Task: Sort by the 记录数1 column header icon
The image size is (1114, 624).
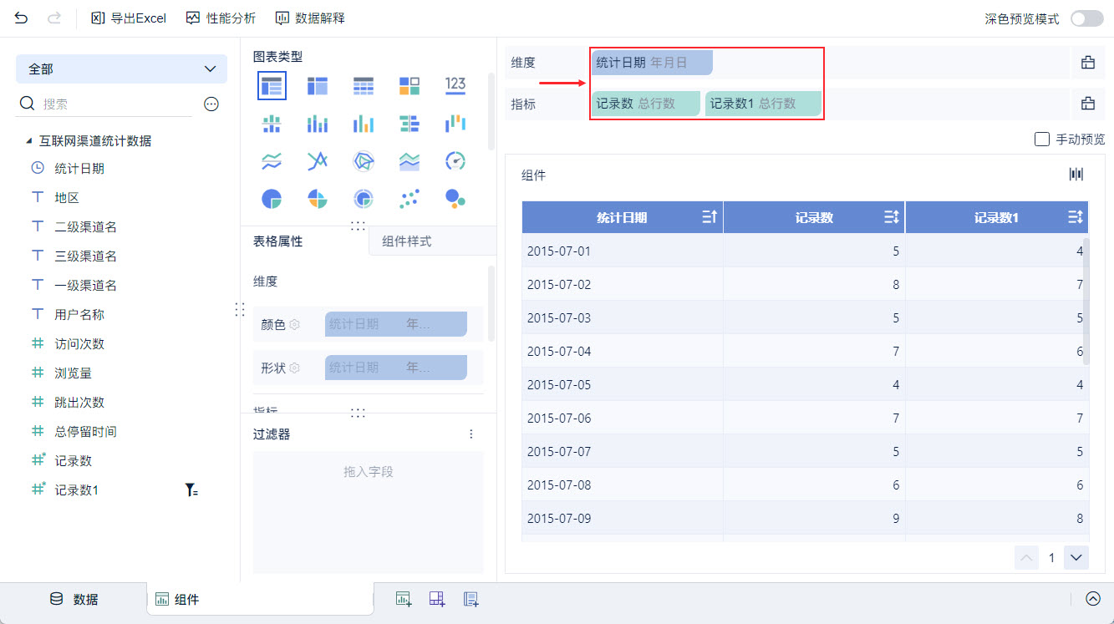Action: [1076, 217]
